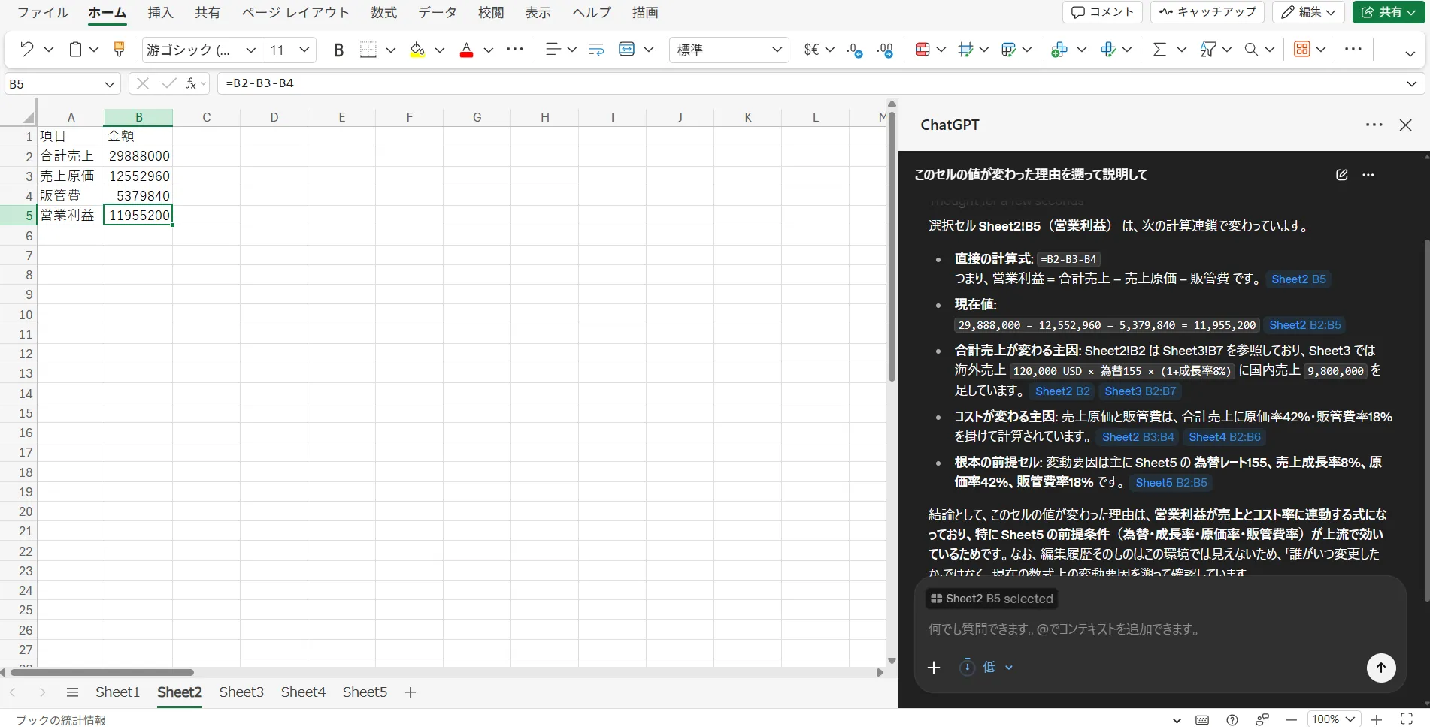Open undo history dropdown arrow
Viewport: 1430px width, 727px height.
[x=49, y=50]
